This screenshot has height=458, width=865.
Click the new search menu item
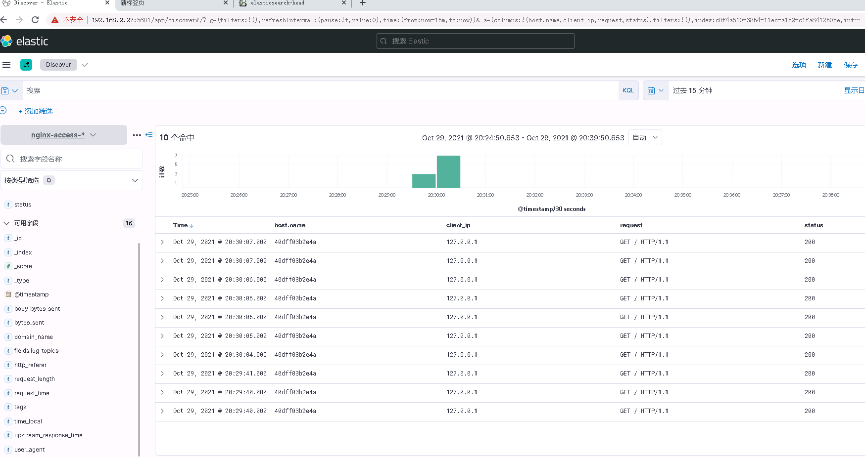[824, 65]
